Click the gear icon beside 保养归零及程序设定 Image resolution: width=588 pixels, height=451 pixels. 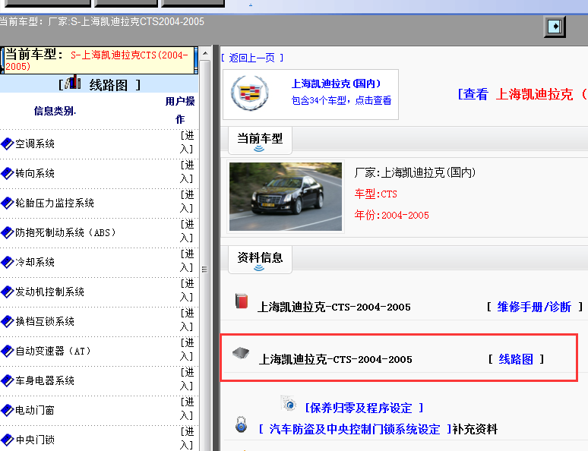[289, 404]
